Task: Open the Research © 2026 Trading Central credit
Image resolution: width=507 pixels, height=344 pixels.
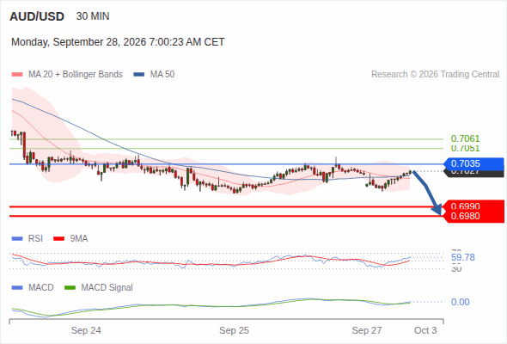Action: [x=435, y=75]
